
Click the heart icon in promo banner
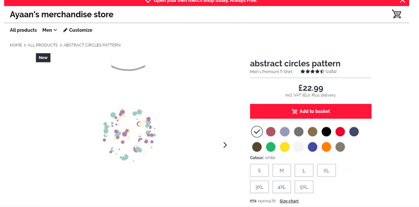[x=148, y=1]
